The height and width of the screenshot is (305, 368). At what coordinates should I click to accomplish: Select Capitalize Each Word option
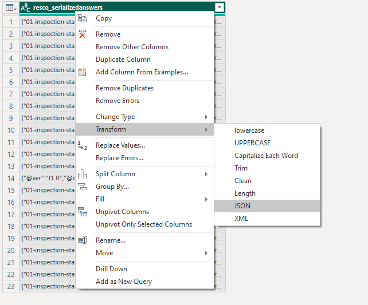point(267,156)
